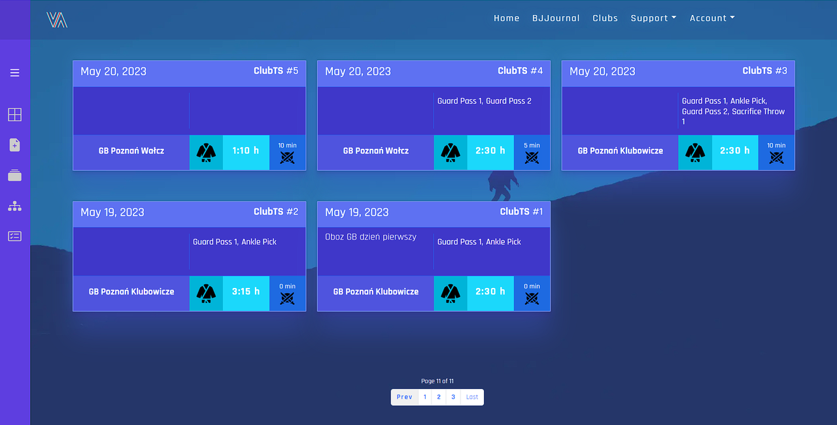Click gi kimono icon on ClubTS #3 card
This screenshot has width=837, height=425.
pyautogui.click(x=695, y=152)
